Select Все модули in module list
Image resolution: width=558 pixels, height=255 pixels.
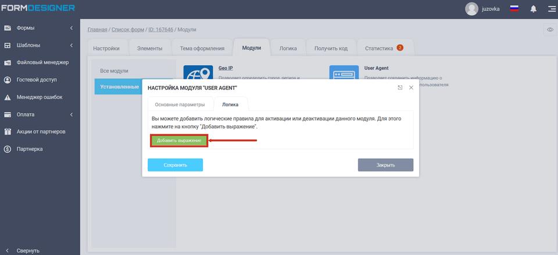point(115,71)
